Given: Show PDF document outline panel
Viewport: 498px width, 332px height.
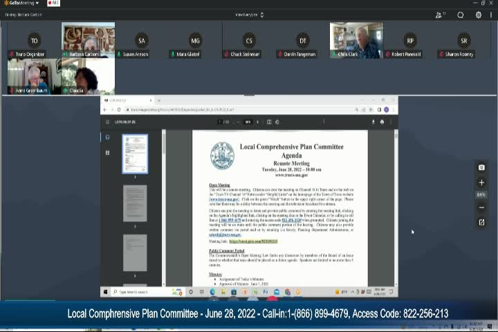Looking at the screenshot, I should click(107, 152).
